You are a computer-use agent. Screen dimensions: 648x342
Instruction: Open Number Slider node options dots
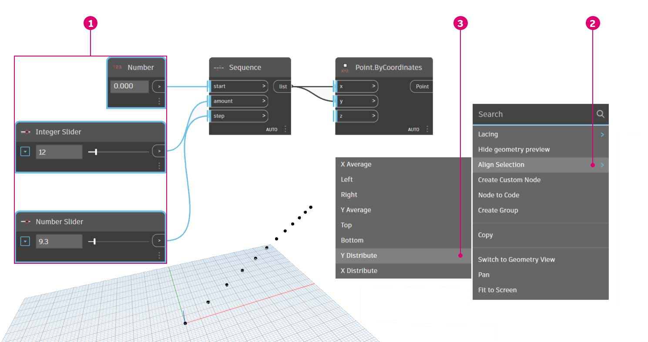click(x=159, y=256)
